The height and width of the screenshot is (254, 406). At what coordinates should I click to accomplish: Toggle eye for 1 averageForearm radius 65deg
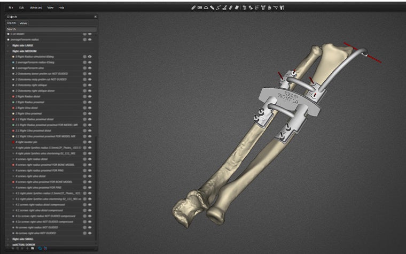[90, 62]
